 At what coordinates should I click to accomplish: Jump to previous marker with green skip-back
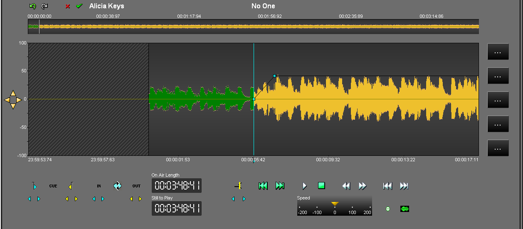(x=263, y=186)
